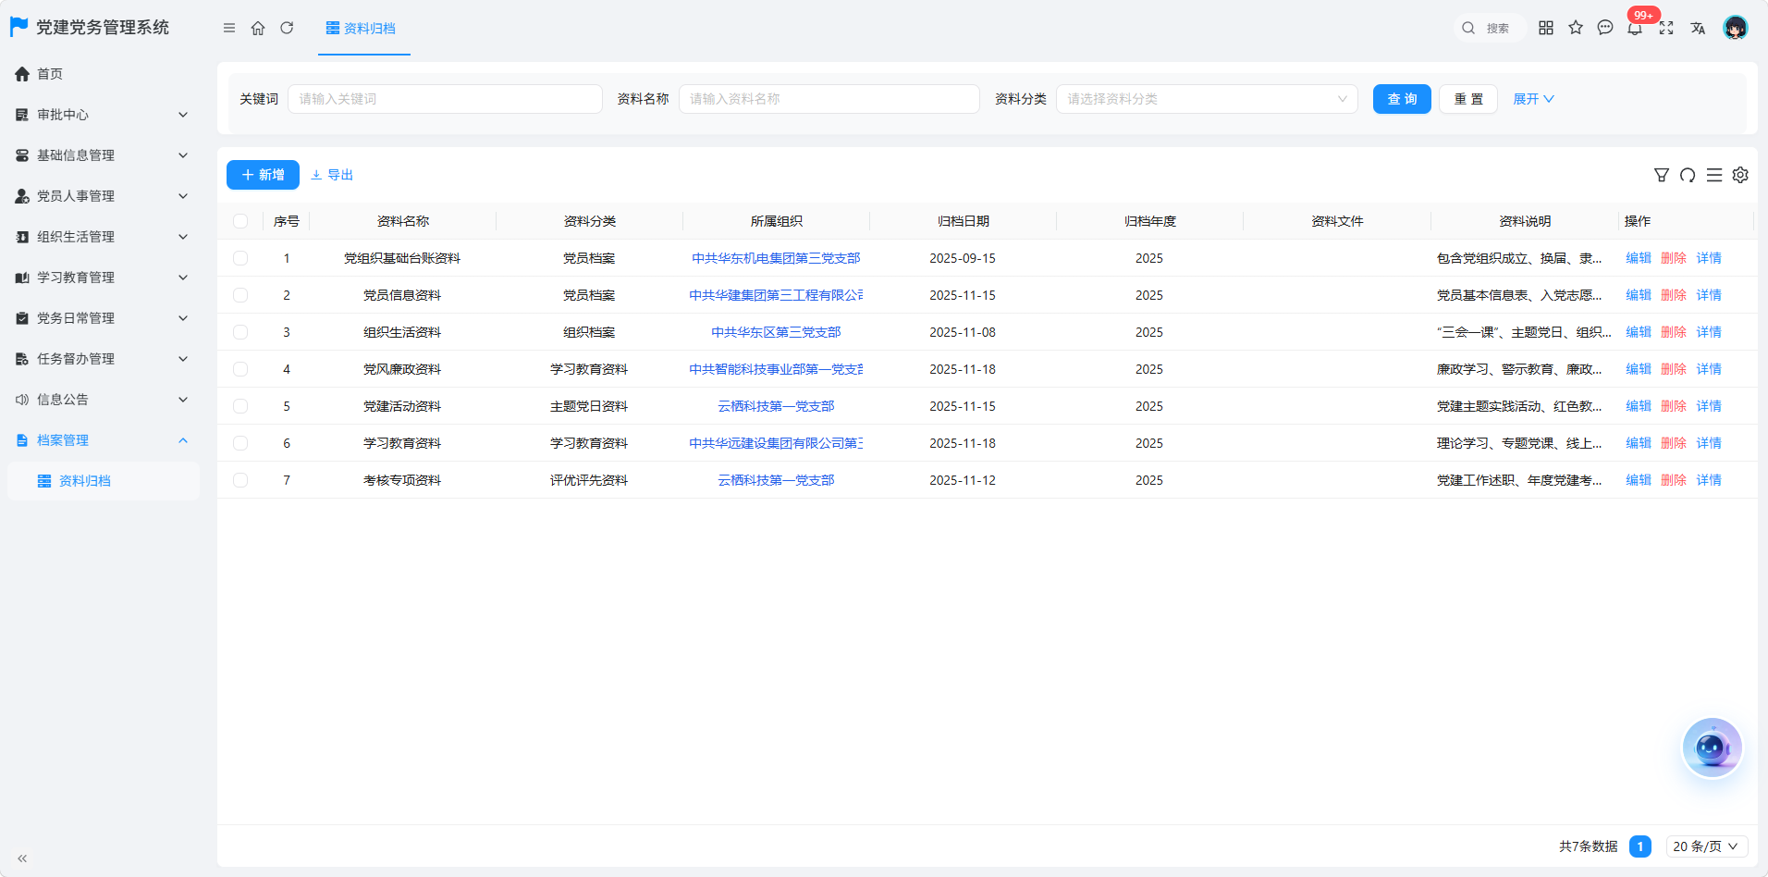1768x877 pixels.
Task: Expand the 审批中心 sidebar menu
Action: (102, 115)
